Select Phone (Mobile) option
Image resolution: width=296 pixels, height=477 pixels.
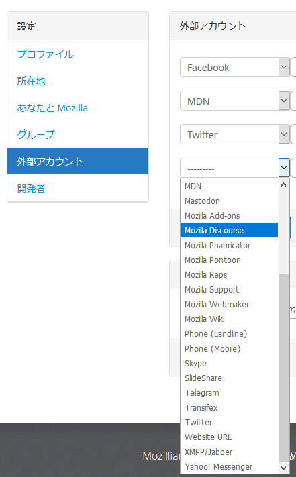[229, 349]
